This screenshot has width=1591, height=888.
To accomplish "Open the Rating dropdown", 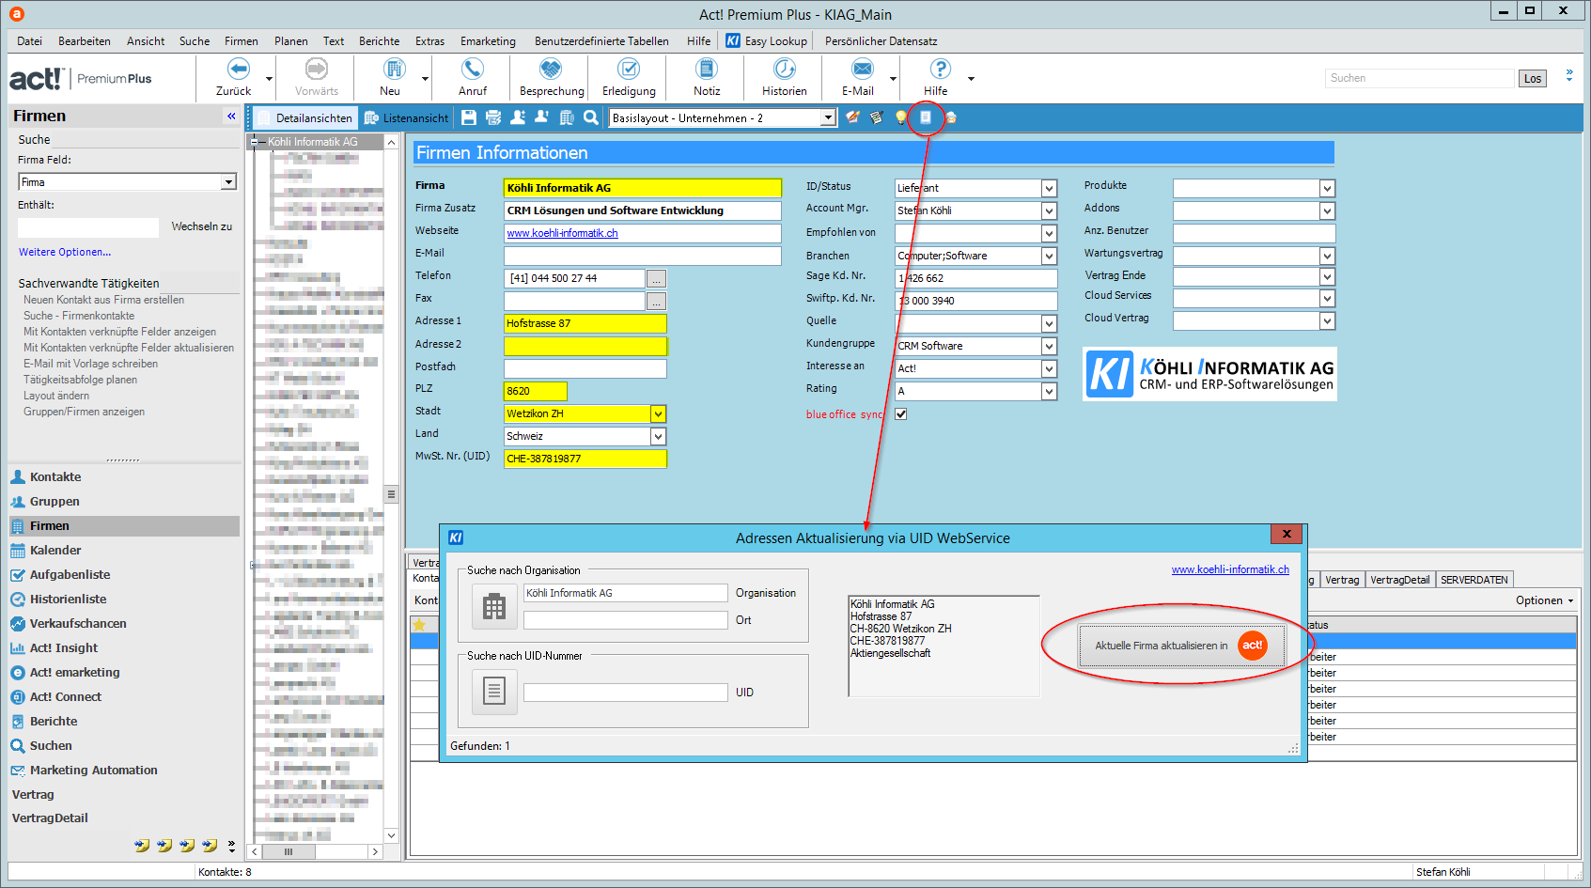I will [x=1049, y=391].
